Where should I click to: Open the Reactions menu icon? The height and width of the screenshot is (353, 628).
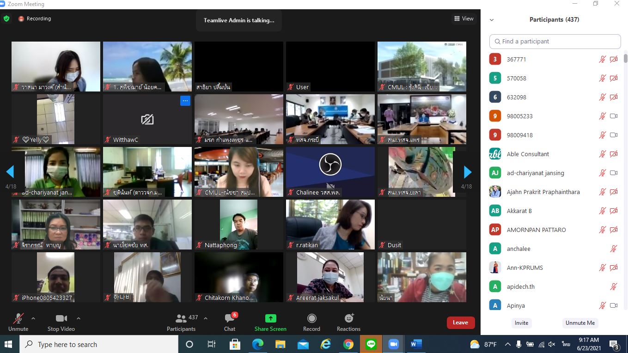click(349, 319)
